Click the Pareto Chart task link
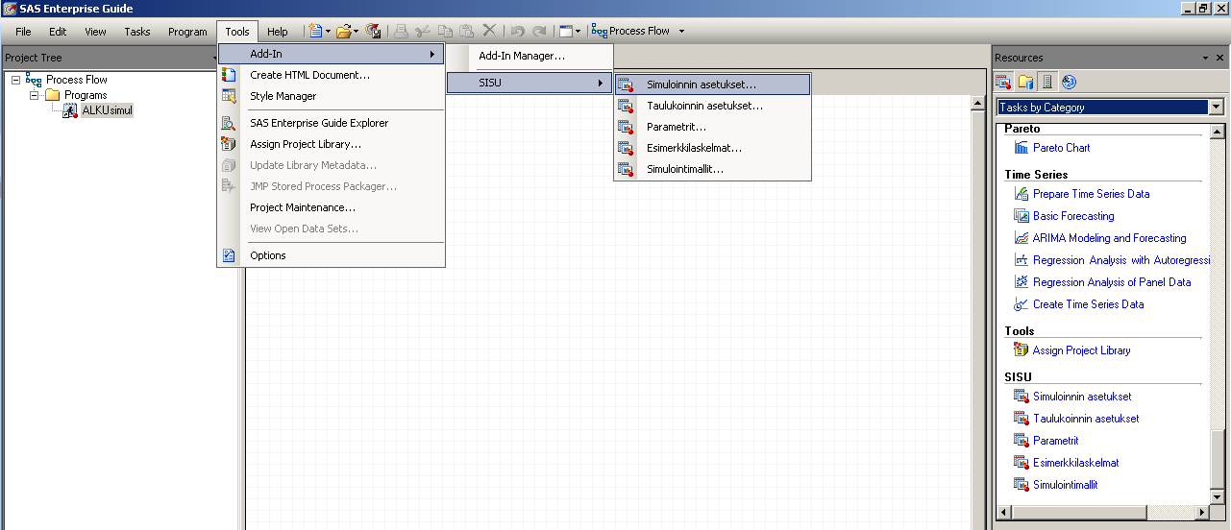Screen dimensions: 1231x530 [x=1061, y=148]
